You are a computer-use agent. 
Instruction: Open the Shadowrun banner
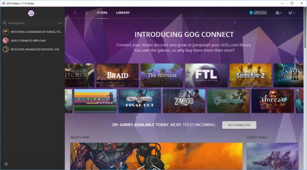point(228,101)
